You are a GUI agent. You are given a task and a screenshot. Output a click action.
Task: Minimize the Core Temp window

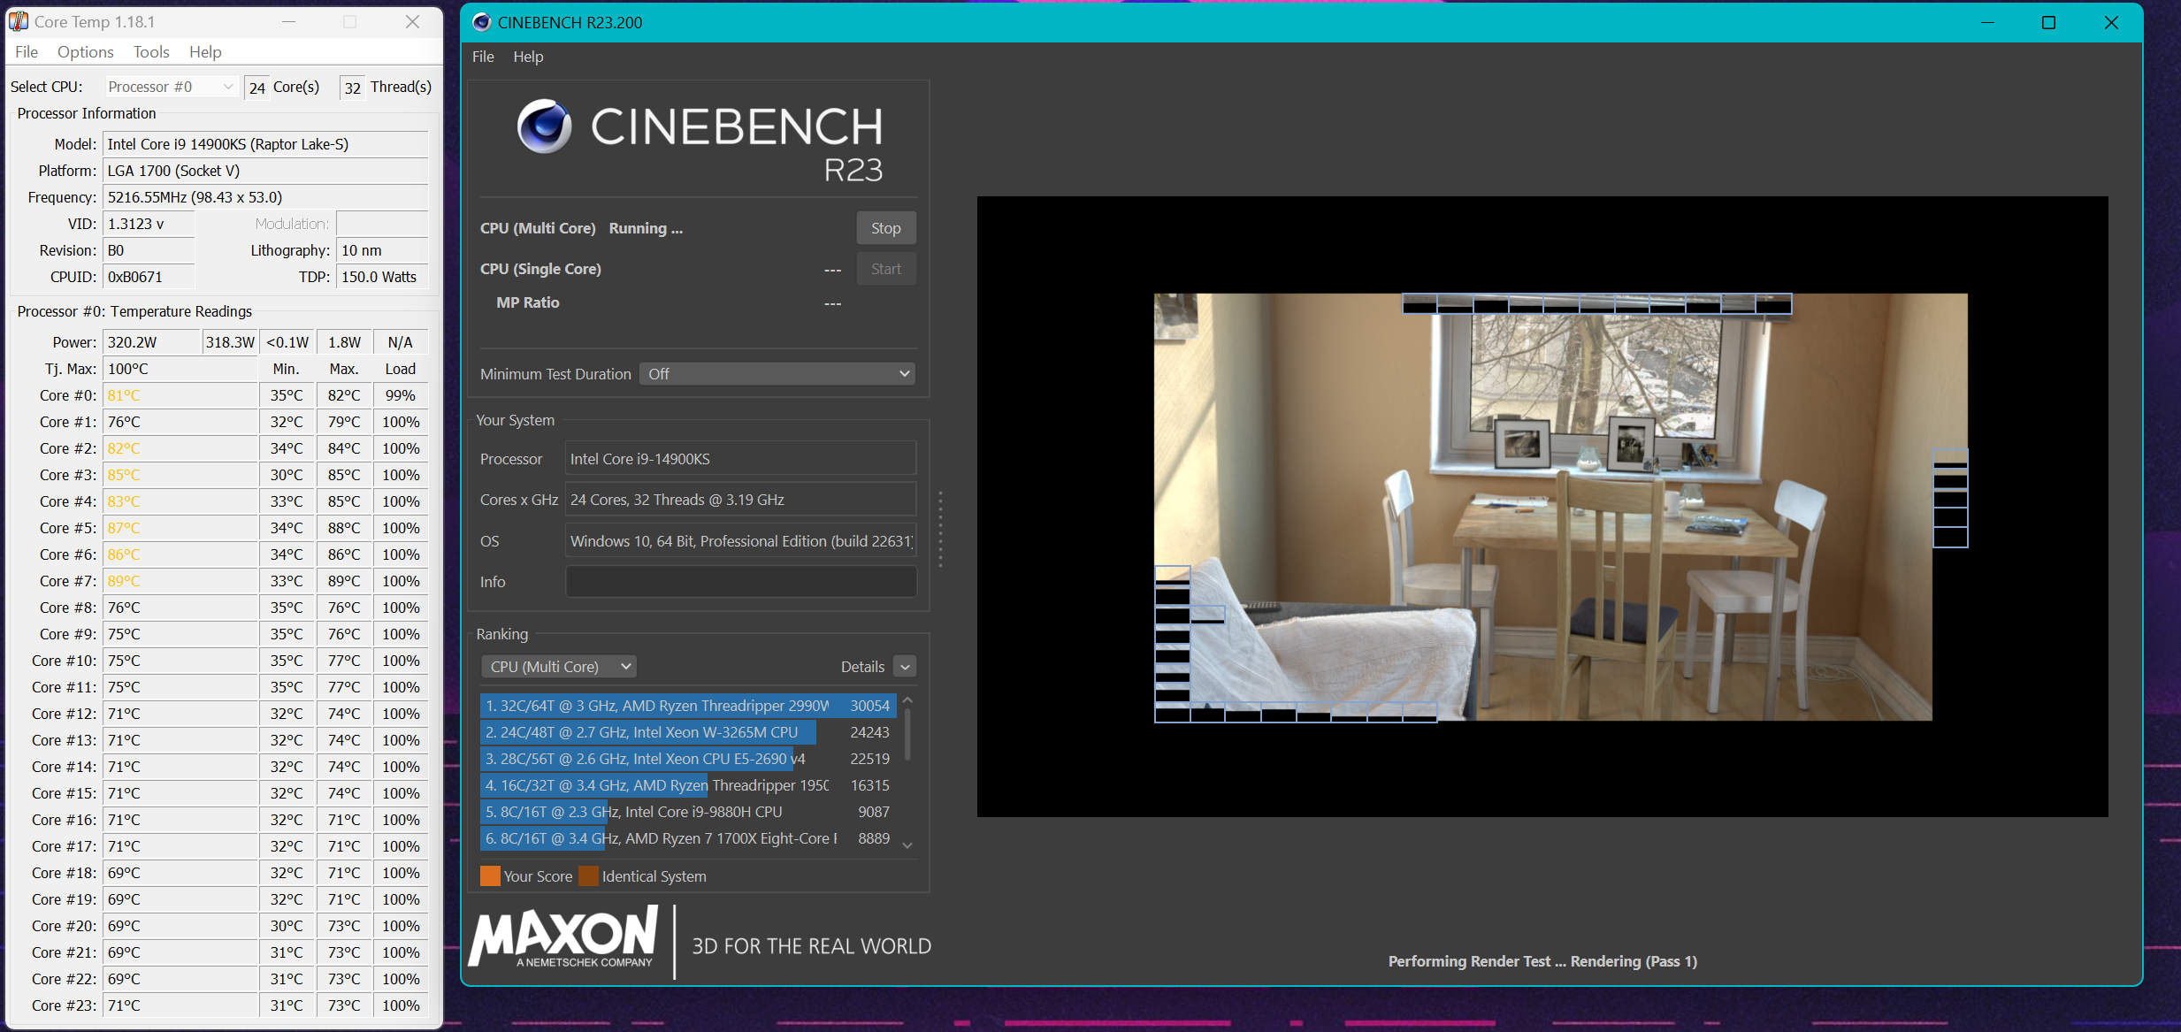pyautogui.click(x=288, y=21)
